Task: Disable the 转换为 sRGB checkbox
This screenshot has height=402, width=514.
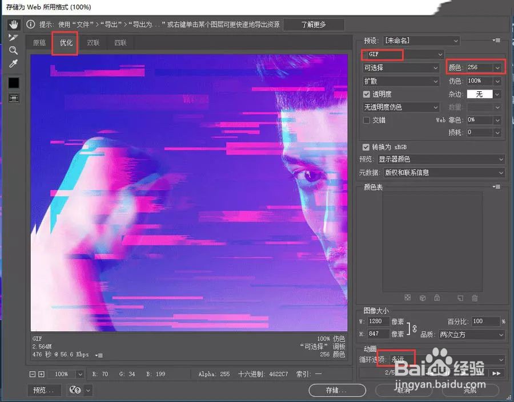Action: [x=367, y=147]
